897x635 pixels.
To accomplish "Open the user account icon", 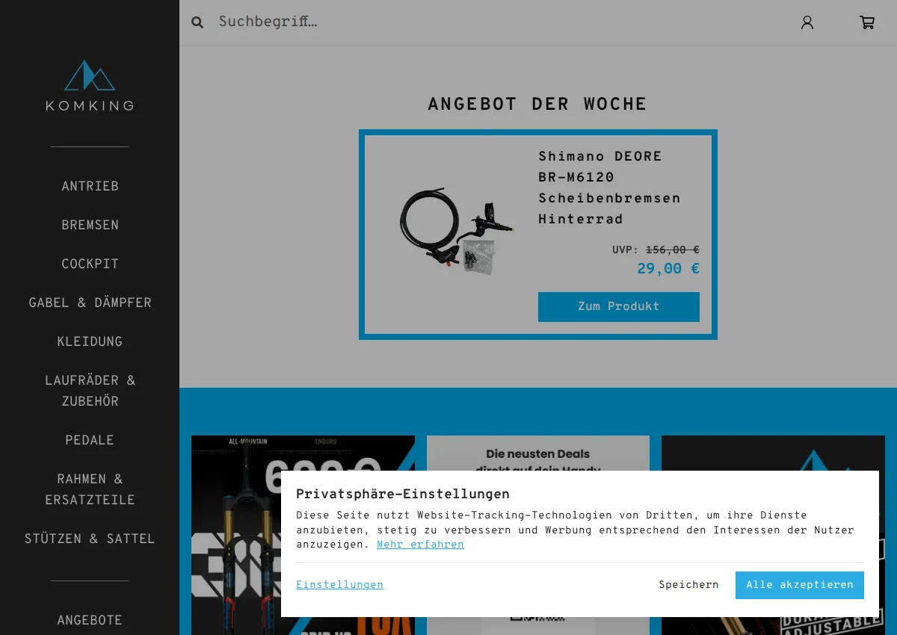I will coord(807,22).
